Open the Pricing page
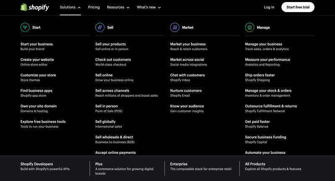The image size is (335, 181). pyautogui.click(x=94, y=7)
